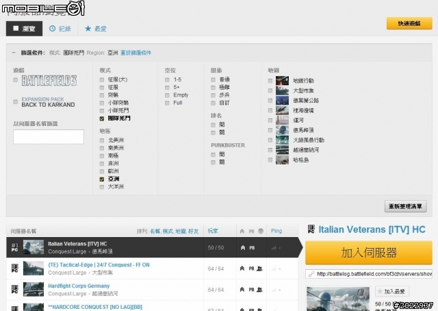Click the 德馬峰頂 map thumbnail in filters
The height and width of the screenshot is (311, 438).
282,130
